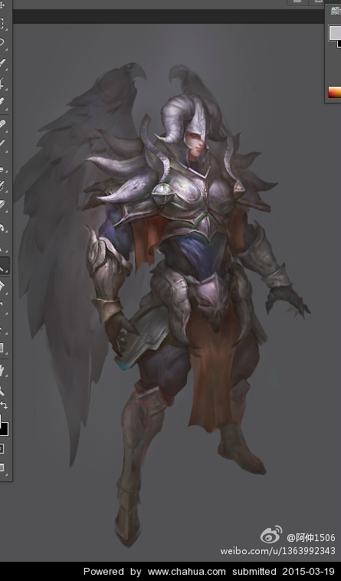This screenshot has width=341, height=581.
Task: Select the Rectangular Marquee tool
Action: pos(2,23)
